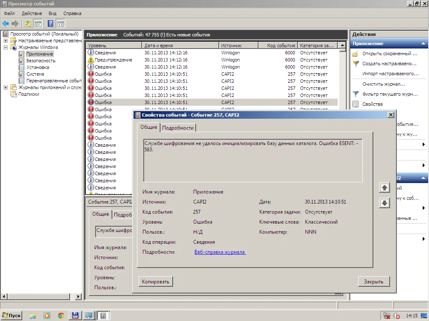
Task: Switch to the 'Подробности' tab in dialog
Action: coord(178,128)
